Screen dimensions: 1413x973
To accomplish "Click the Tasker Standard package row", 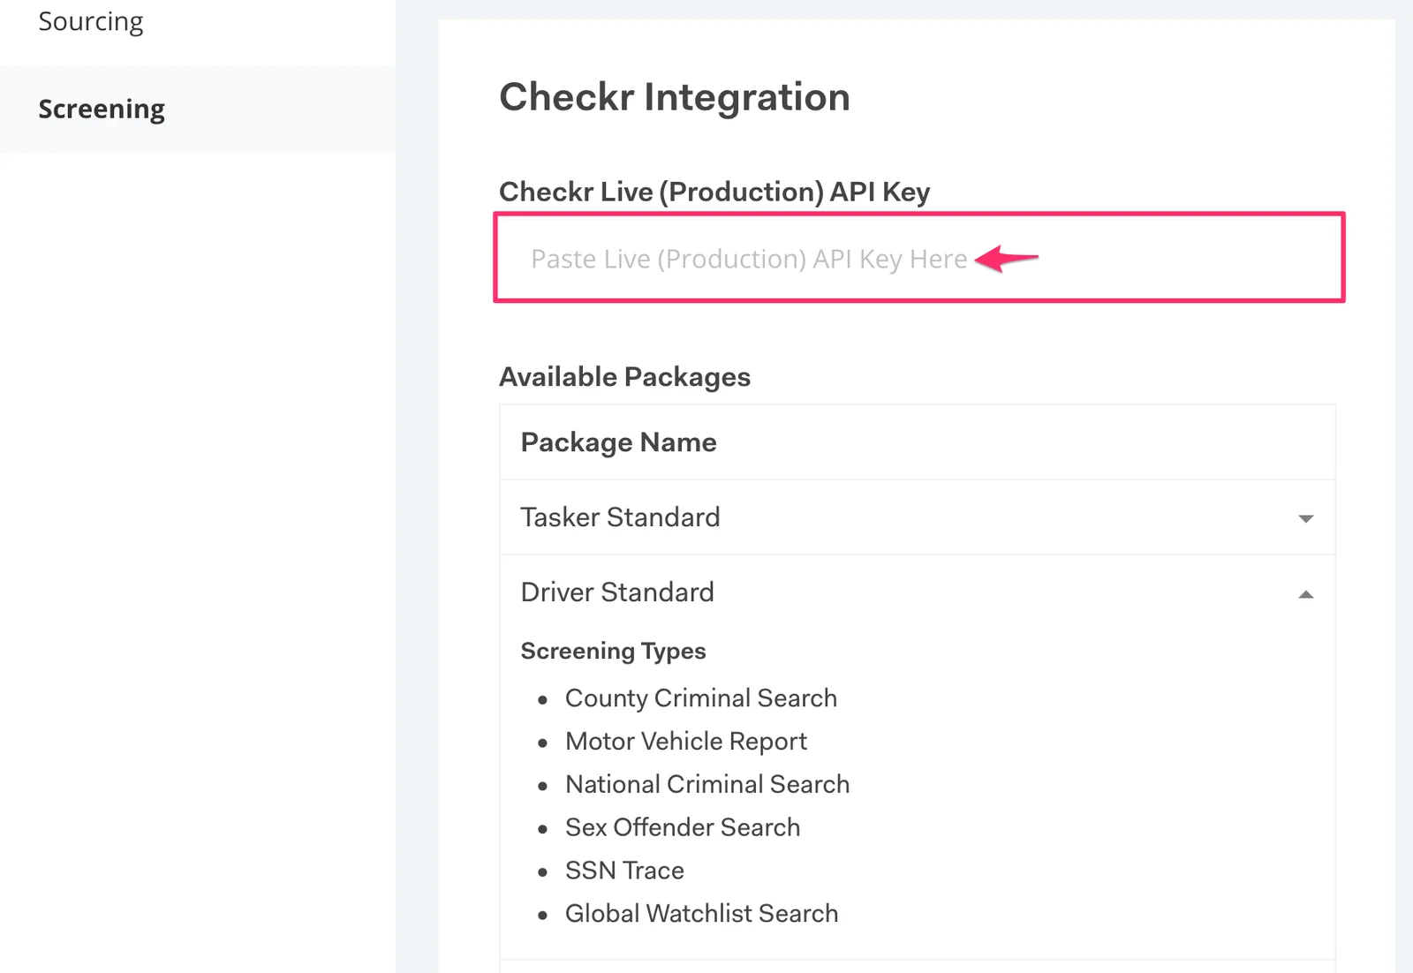I will point(917,517).
